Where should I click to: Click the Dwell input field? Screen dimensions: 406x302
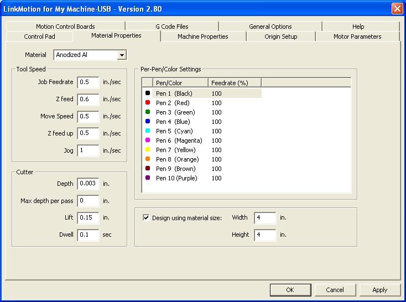[88, 235]
